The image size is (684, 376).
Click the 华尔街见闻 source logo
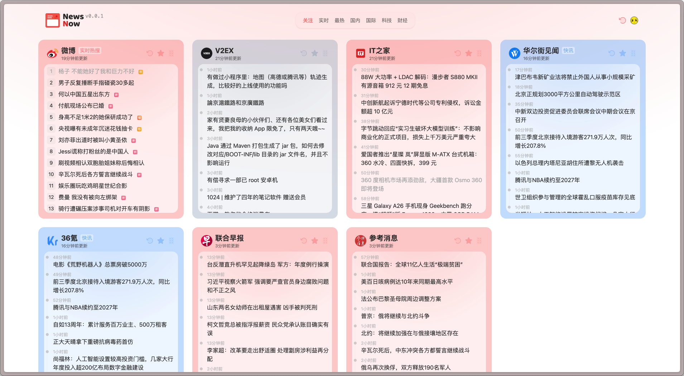(x=515, y=53)
